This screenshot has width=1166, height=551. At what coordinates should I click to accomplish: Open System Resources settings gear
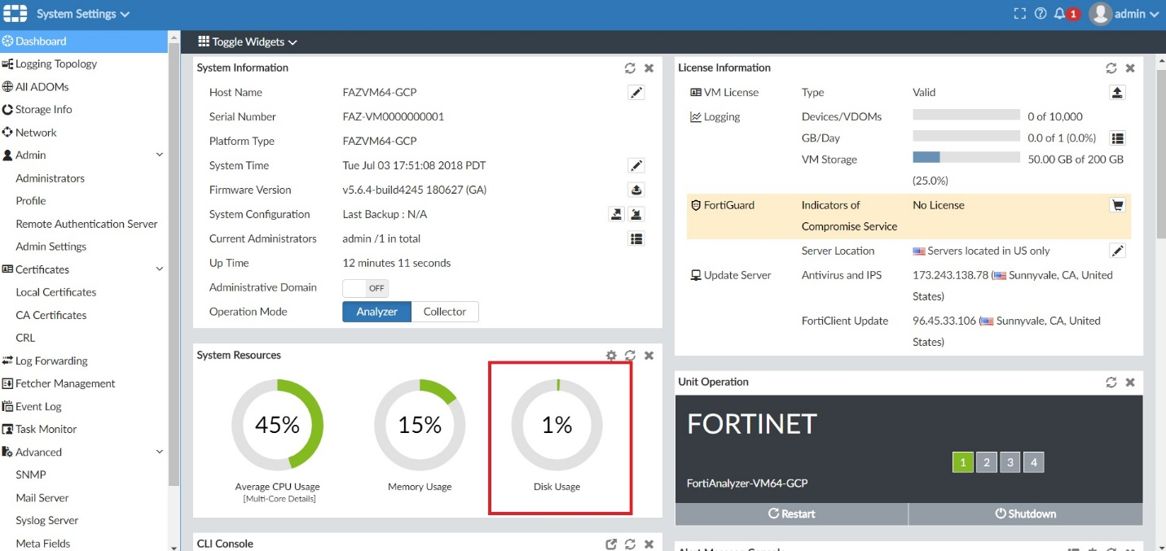pyautogui.click(x=611, y=356)
